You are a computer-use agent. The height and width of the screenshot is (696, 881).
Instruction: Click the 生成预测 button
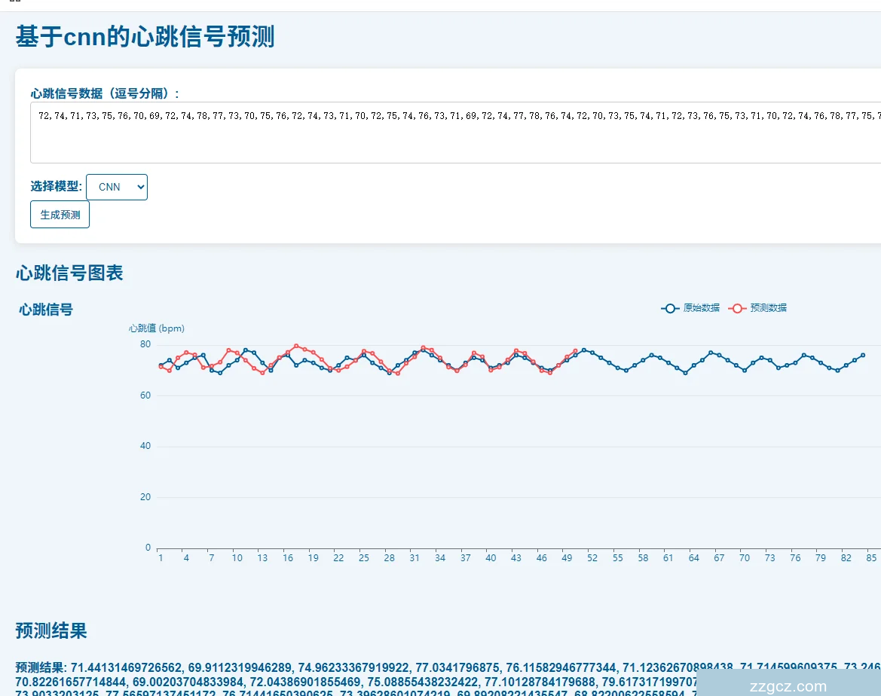point(60,215)
